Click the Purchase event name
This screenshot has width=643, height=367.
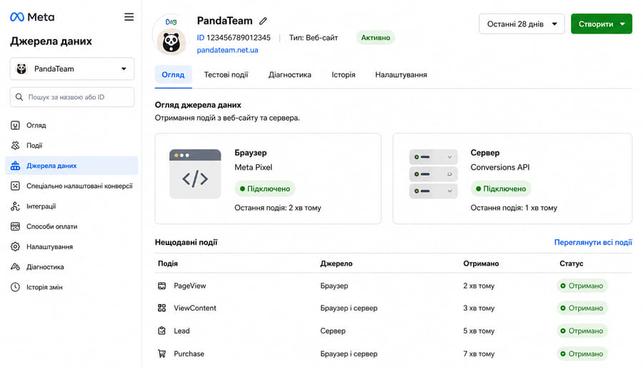click(x=189, y=353)
